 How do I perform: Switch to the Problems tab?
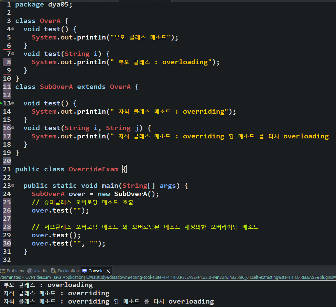(12, 271)
